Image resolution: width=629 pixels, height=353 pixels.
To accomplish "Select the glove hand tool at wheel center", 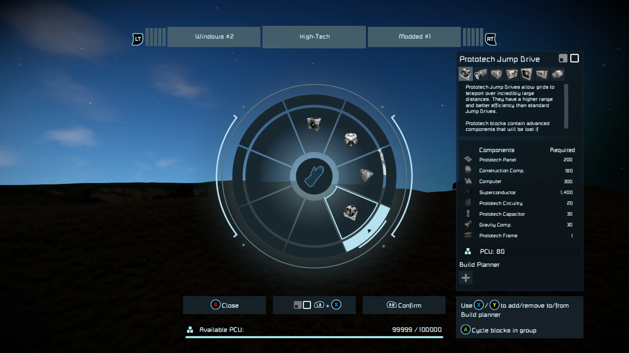I will (x=314, y=176).
